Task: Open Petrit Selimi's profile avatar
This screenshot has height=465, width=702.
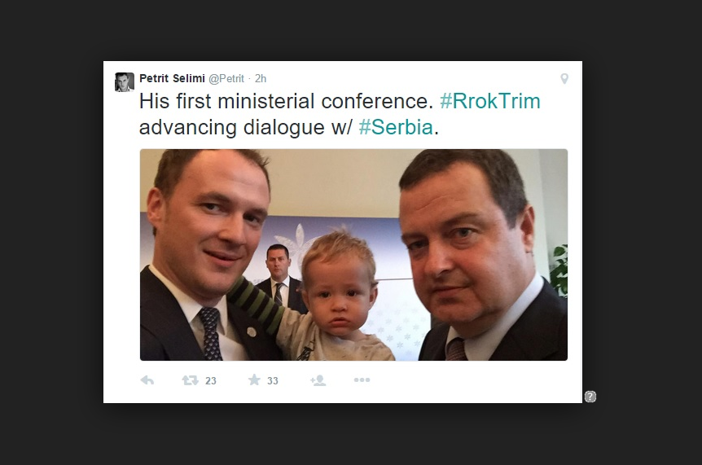Action: tap(125, 81)
